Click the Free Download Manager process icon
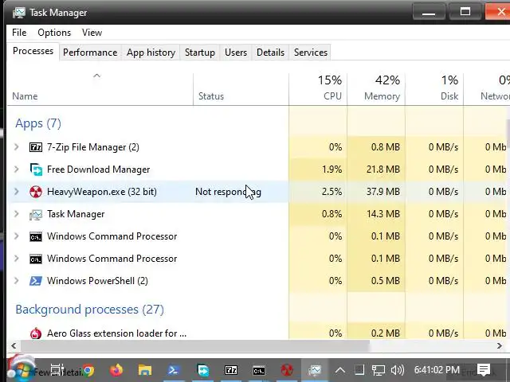This screenshot has height=382, width=510. coord(36,170)
